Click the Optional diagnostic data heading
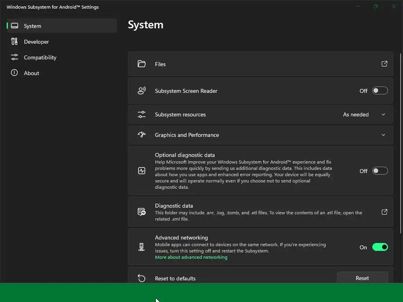The width and height of the screenshot is (403, 302). click(x=185, y=155)
